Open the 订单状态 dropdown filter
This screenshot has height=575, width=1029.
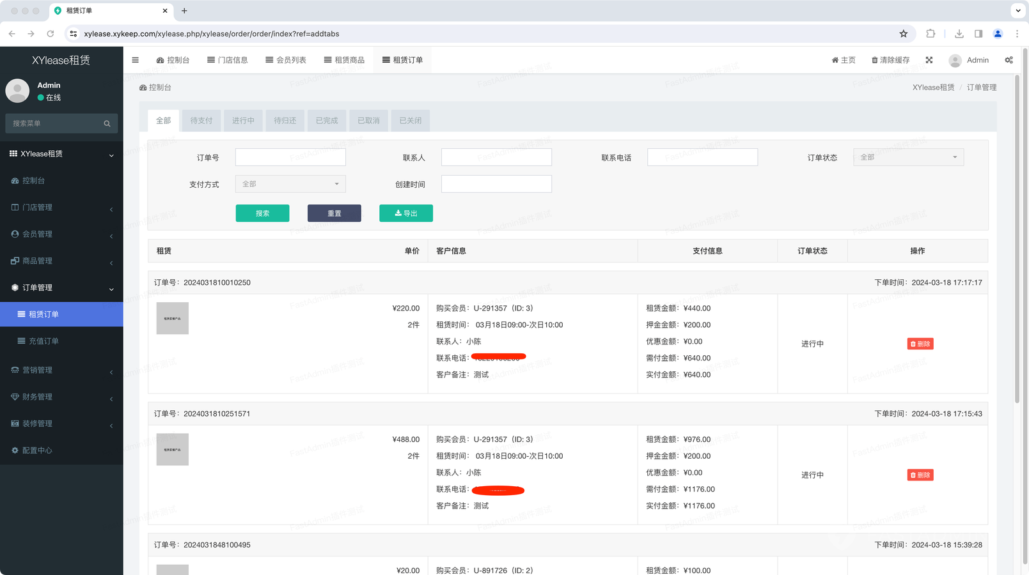click(908, 157)
